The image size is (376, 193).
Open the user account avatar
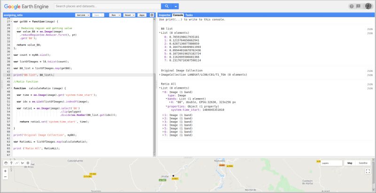[x=368, y=6]
